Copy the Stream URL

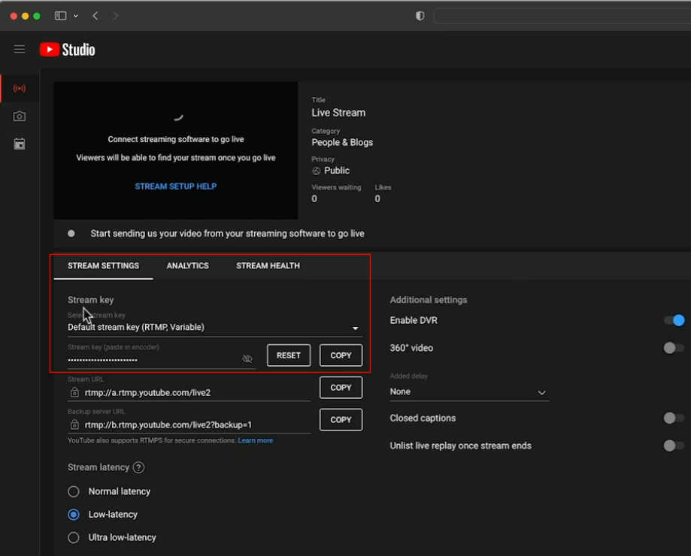(341, 388)
